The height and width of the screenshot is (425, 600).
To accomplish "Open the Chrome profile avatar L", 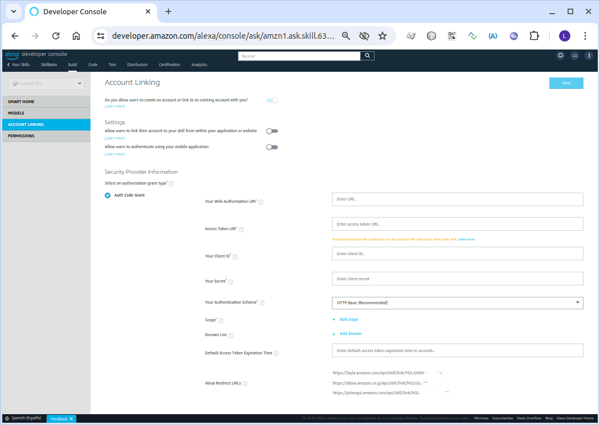I will pos(564,36).
